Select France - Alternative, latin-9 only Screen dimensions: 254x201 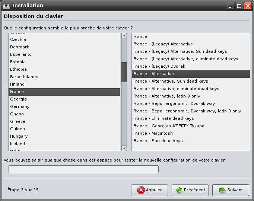click(191, 96)
